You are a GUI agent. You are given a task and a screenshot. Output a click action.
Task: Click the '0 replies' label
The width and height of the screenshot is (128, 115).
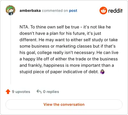pyautogui.click(x=51, y=92)
